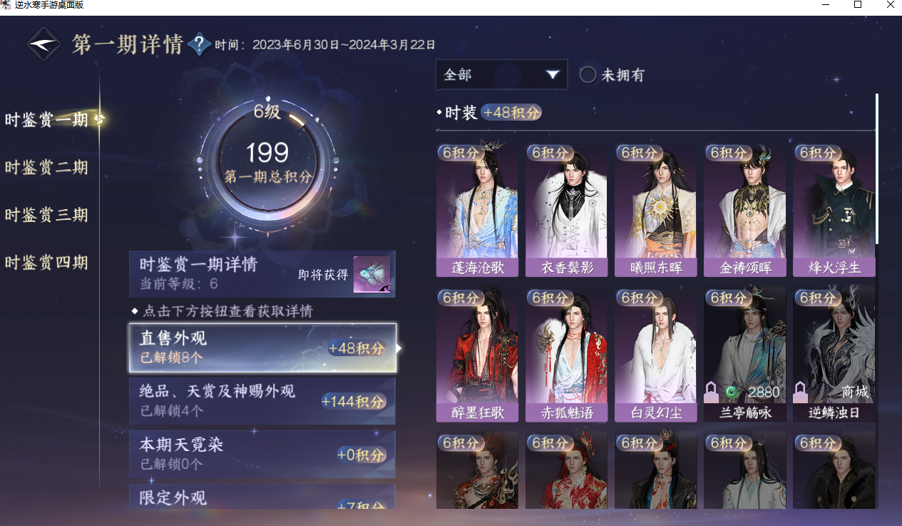Select the 蓬海沧歌 outfit thumbnail
This screenshot has width=902, height=526.
click(477, 211)
